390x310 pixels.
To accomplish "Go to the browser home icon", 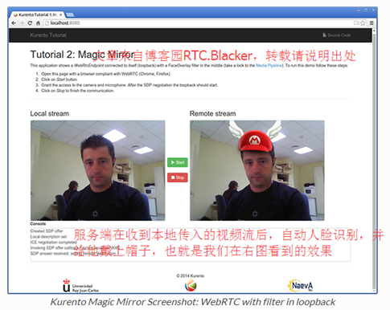I will click(38, 23).
